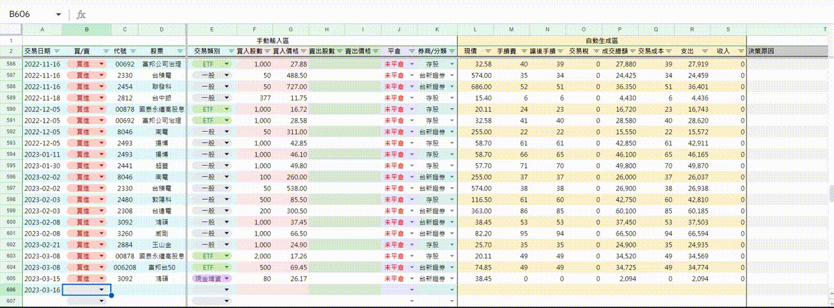Open the filter for 買入價格 column
834x308 pixels.
[x=304, y=51]
